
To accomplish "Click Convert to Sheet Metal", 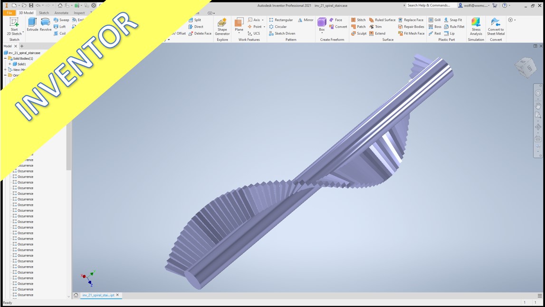I will 496,27.
